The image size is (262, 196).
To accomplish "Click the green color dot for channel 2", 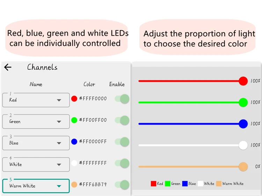I will tap(74, 120).
